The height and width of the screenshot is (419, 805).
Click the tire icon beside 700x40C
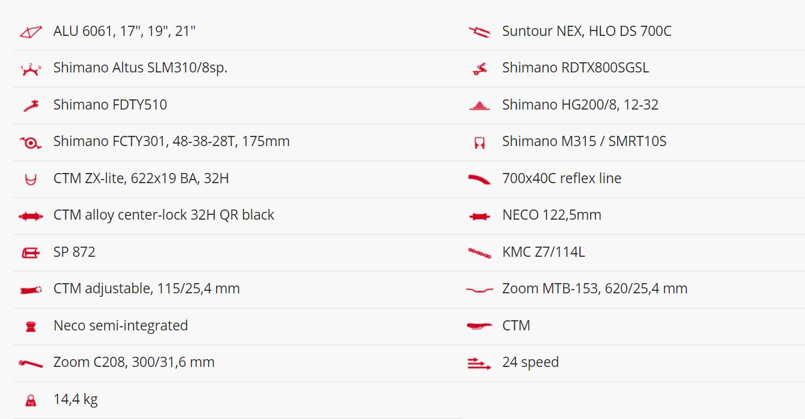(x=479, y=179)
